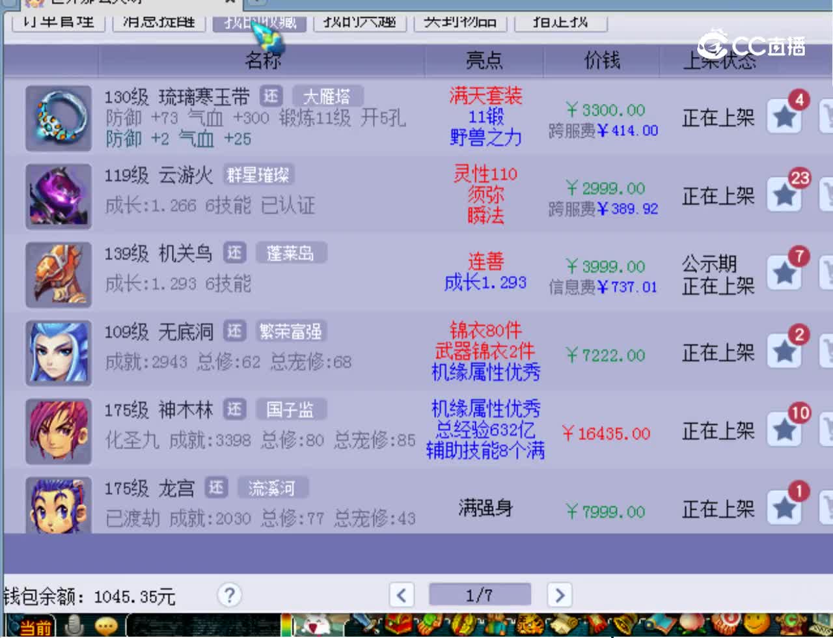Open 119级 云游火 listing name
Image resolution: width=833 pixels, height=638 pixels.
(159, 175)
